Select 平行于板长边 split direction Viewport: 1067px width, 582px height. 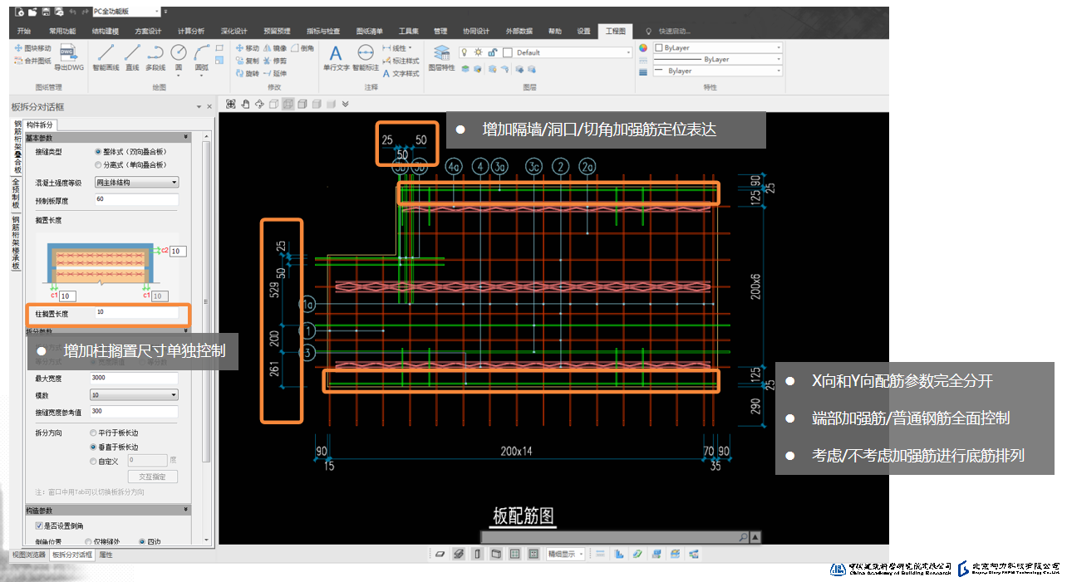coord(93,433)
